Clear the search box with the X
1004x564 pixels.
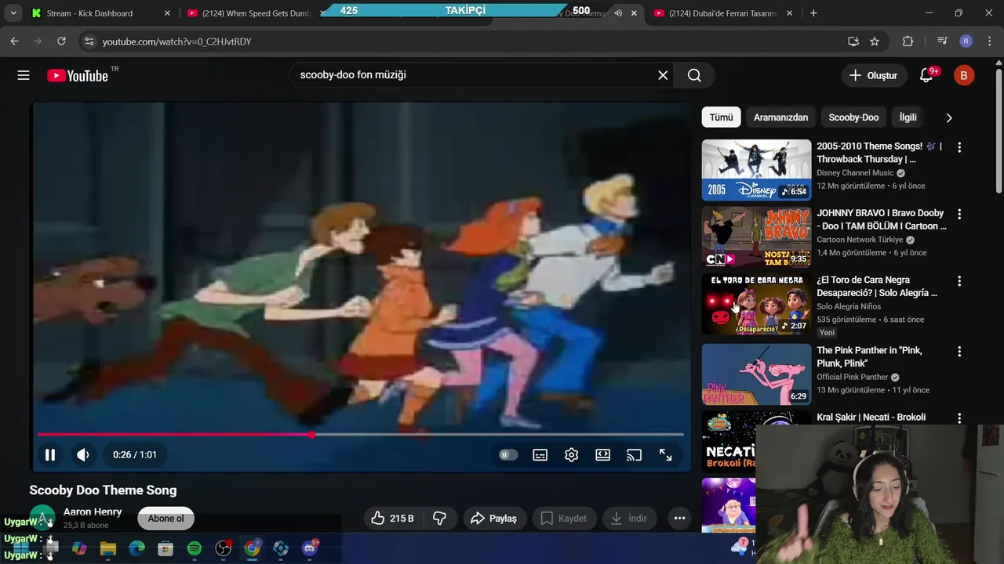coord(663,75)
